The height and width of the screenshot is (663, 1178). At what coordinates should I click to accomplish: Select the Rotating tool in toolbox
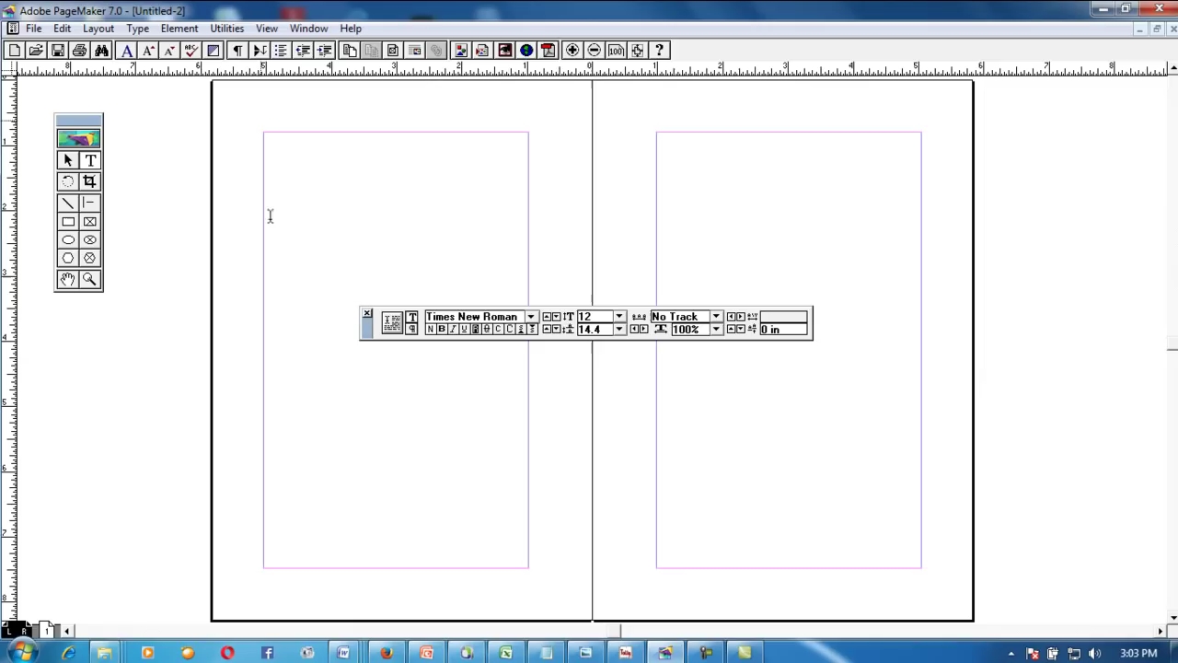pyautogui.click(x=67, y=181)
